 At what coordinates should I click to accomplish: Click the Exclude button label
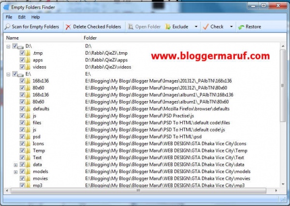coord(180,27)
